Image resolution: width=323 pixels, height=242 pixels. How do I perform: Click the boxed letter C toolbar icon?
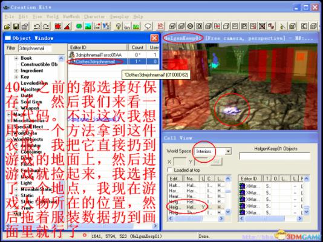304,27
